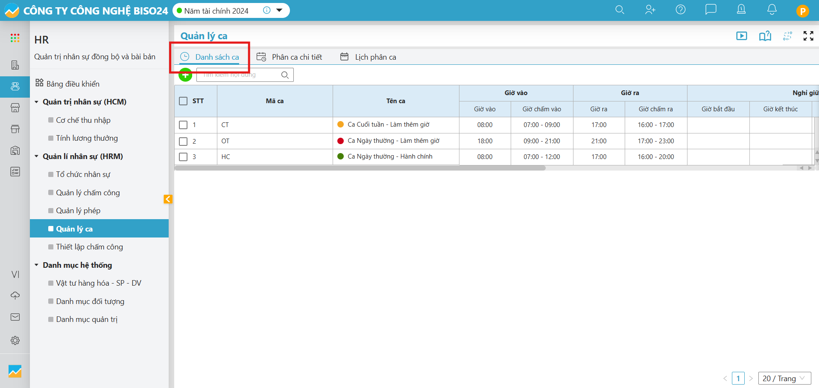This screenshot has width=819, height=388.
Task: Check the box for shift OT
Action: tap(183, 141)
